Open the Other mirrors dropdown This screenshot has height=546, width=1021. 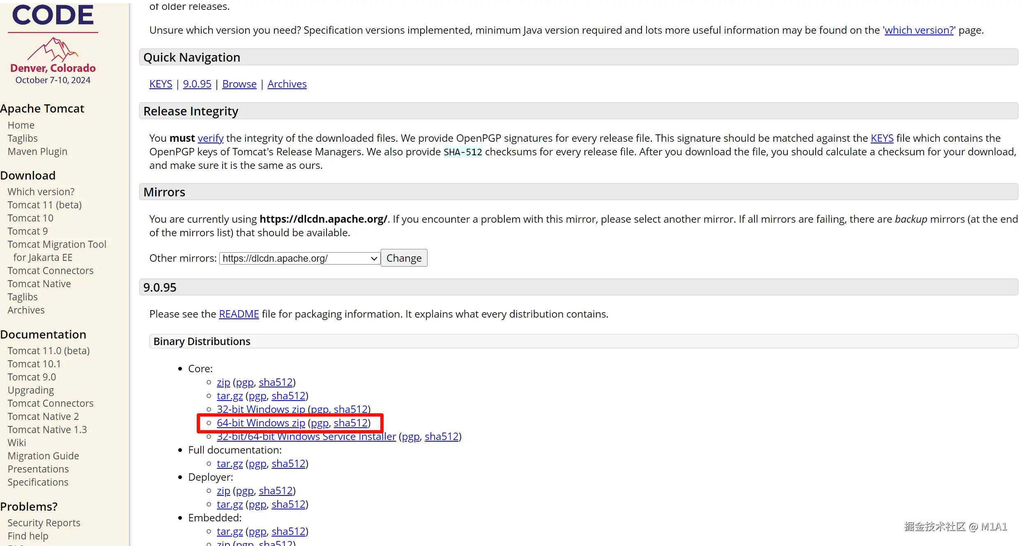coord(299,258)
